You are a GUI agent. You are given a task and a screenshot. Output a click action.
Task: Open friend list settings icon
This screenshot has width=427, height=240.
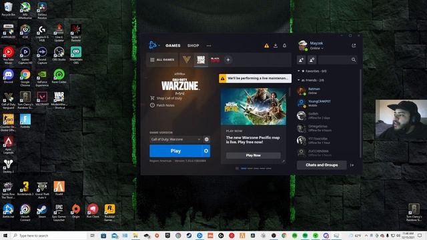(x=312, y=59)
